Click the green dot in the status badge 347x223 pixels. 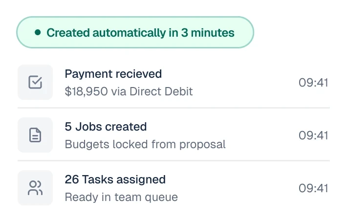pos(38,33)
